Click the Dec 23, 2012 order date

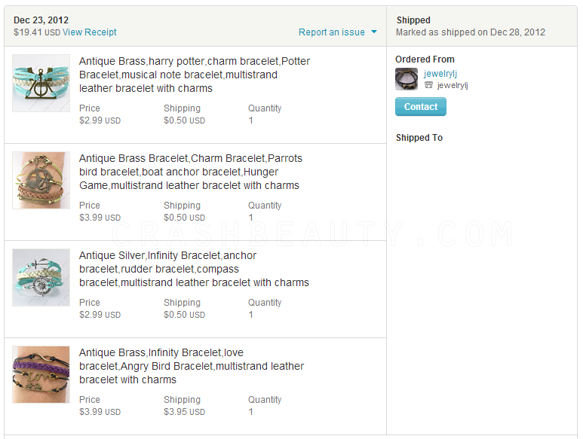[41, 20]
